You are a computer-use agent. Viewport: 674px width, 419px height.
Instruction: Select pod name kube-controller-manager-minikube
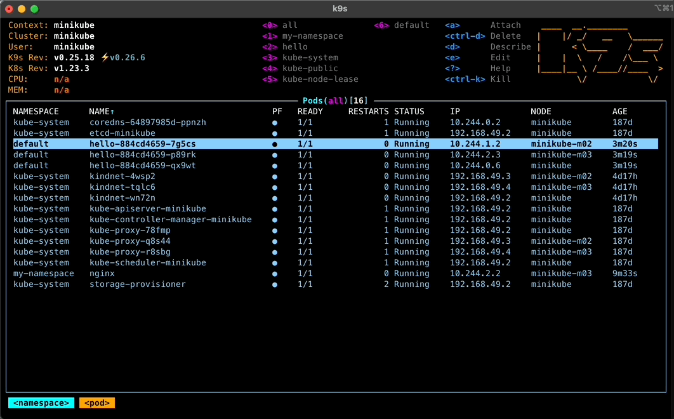(170, 220)
